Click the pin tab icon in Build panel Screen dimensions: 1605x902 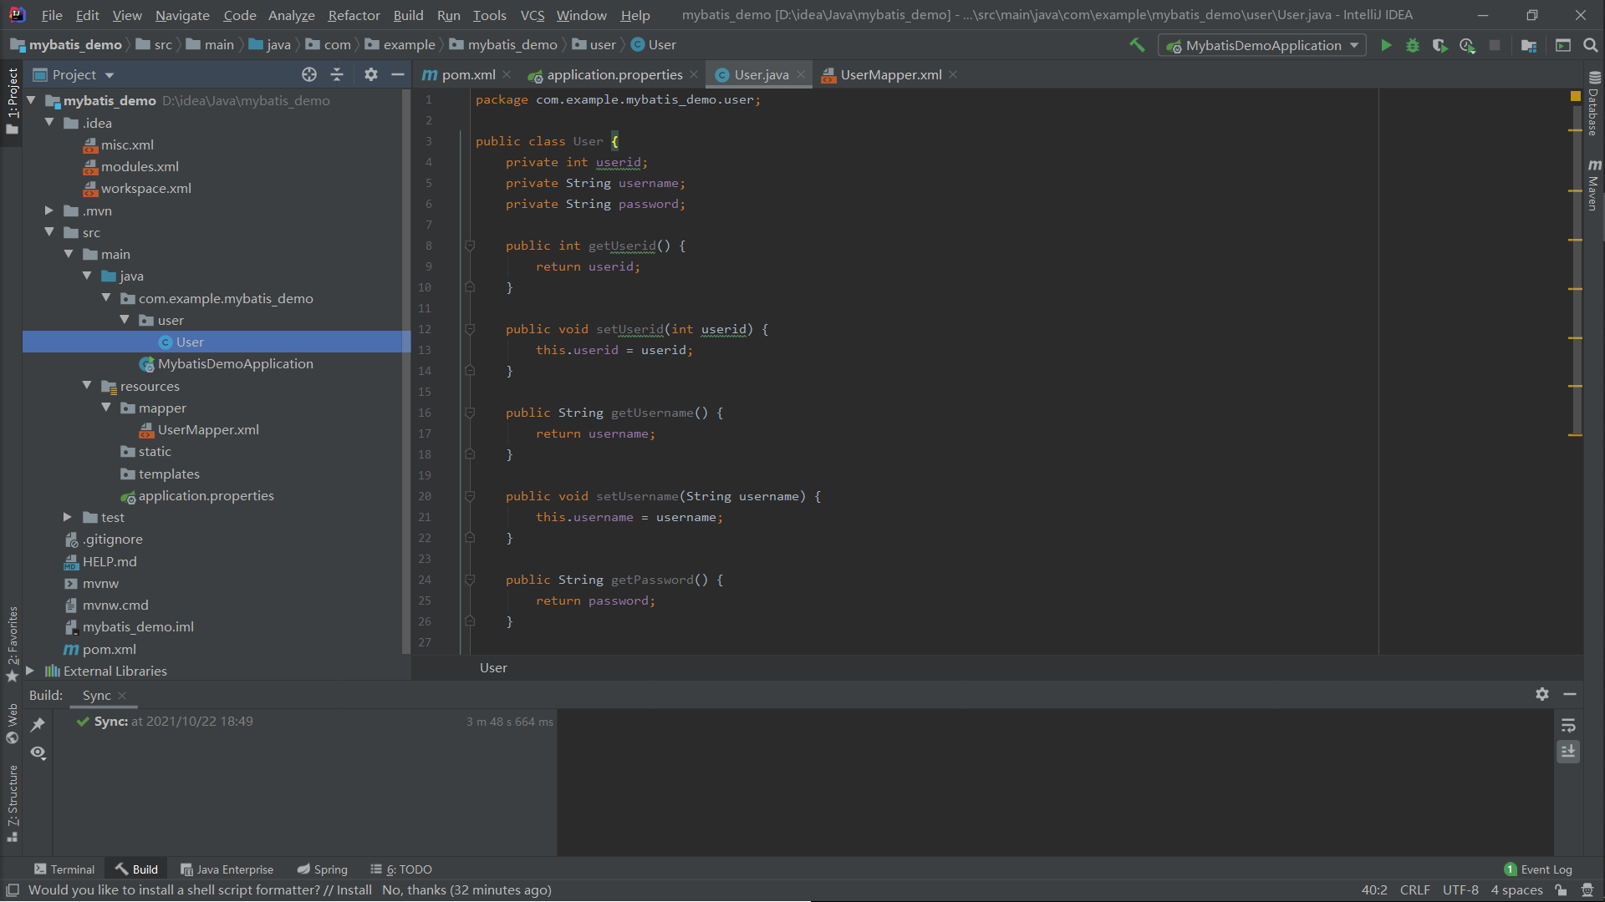(38, 725)
